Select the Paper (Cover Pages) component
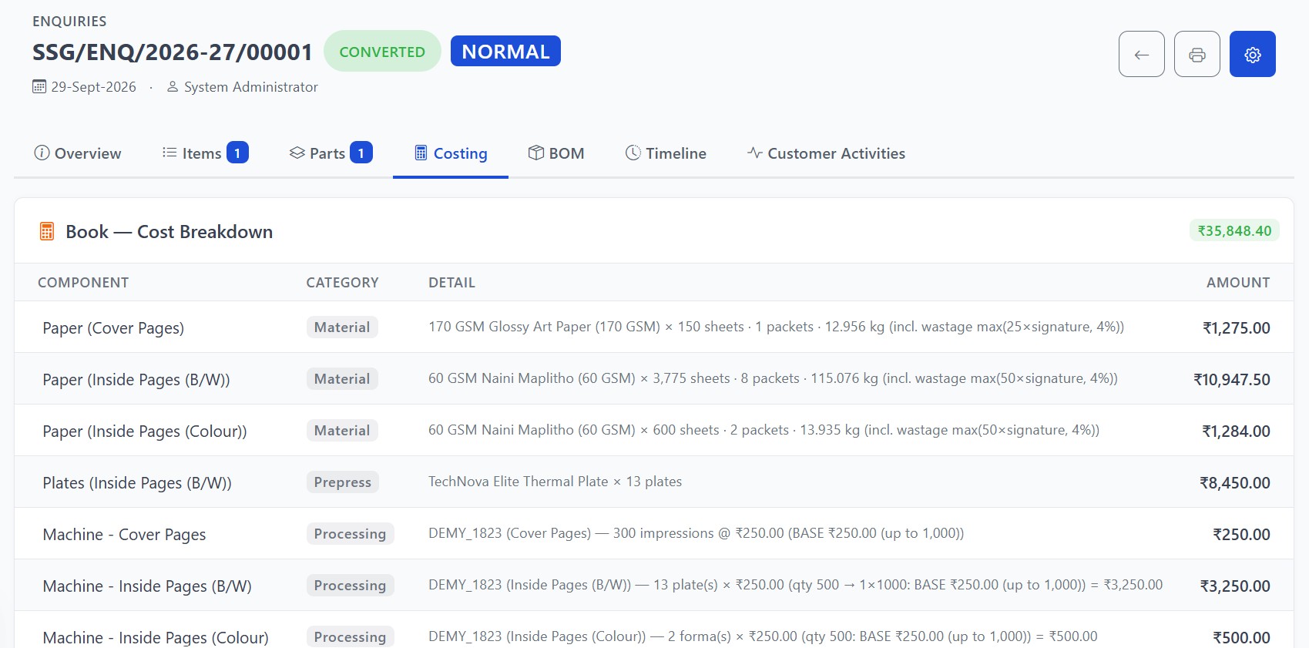This screenshot has width=1309, height=648. pos(113,327)
